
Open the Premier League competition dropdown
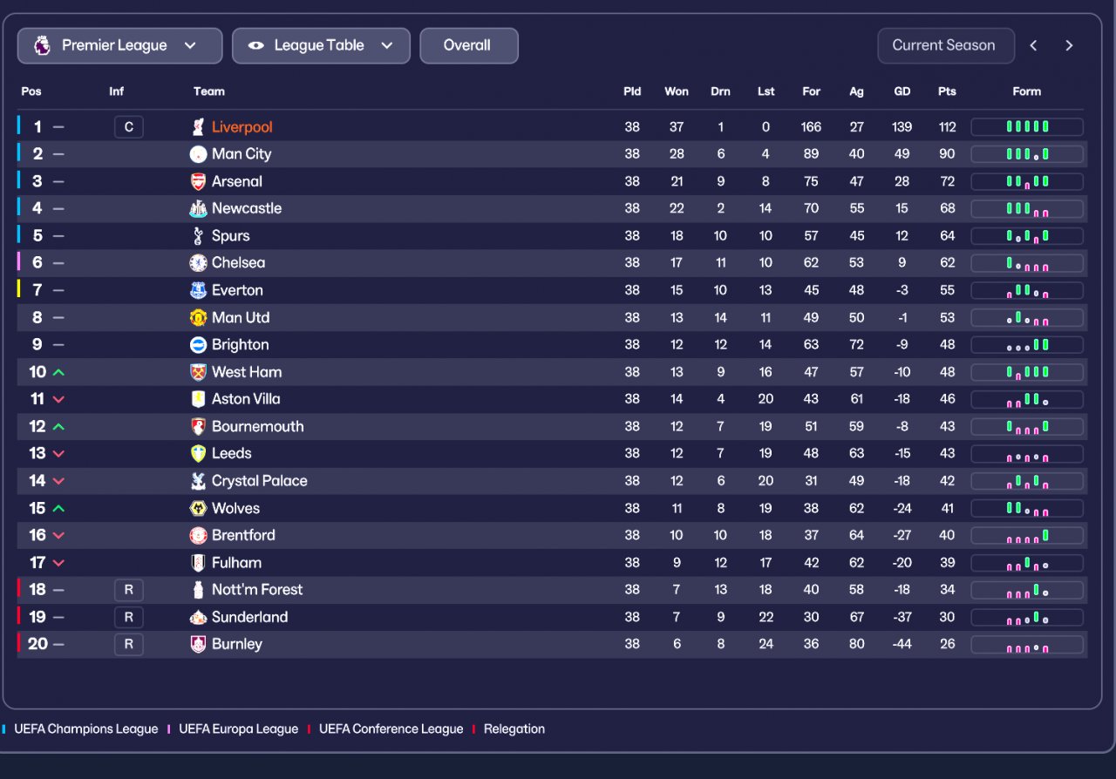[119, 46]
